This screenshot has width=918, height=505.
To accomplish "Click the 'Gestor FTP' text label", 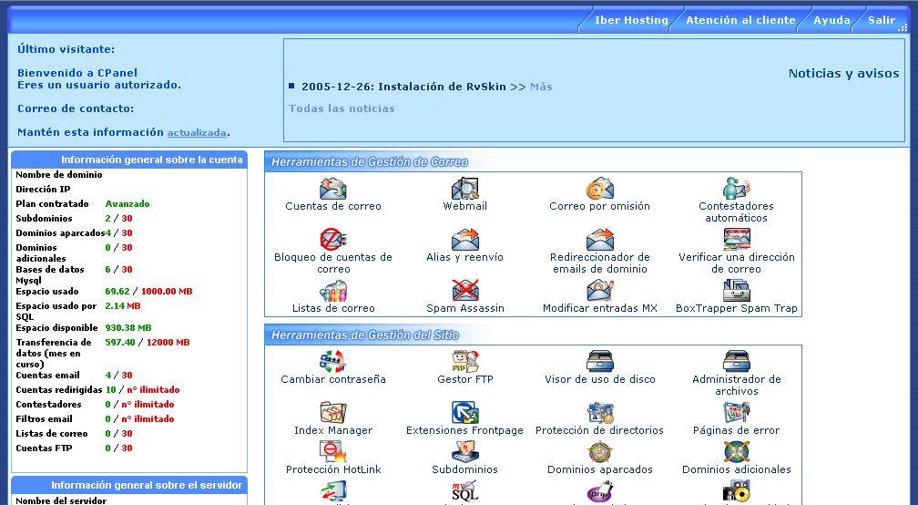I will [x=465, y=379].
